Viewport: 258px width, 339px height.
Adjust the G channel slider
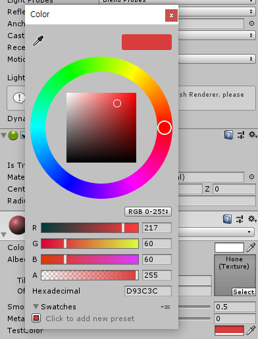90,244
